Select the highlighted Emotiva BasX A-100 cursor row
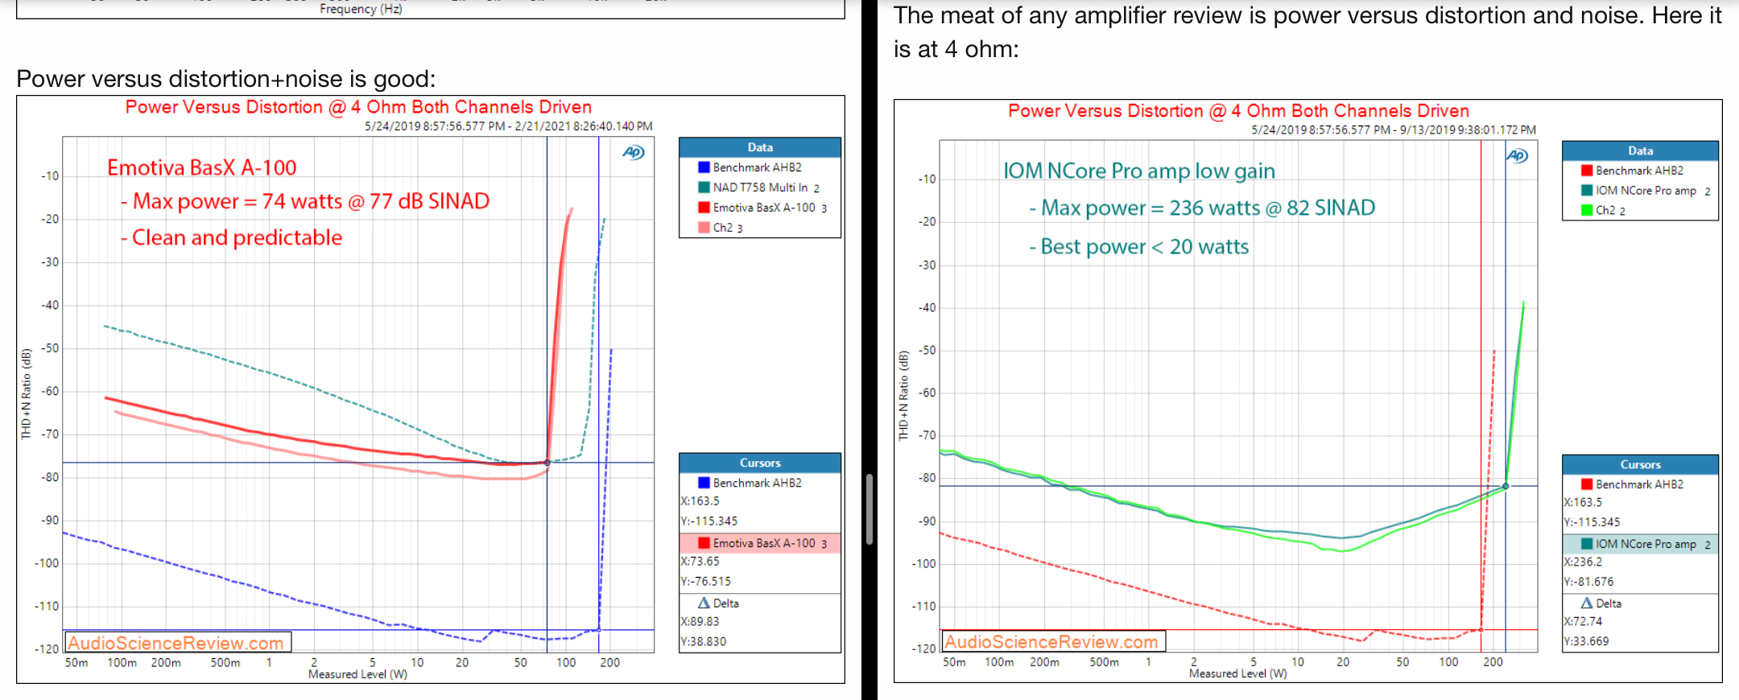Image resolution: width=1739 pixels, height=700 pixels. (x=760, y=544)
